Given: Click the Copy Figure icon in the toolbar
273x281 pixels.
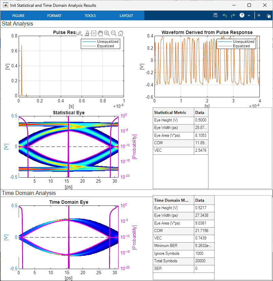Looking at the screenshot, I should [x=268, y=16].
